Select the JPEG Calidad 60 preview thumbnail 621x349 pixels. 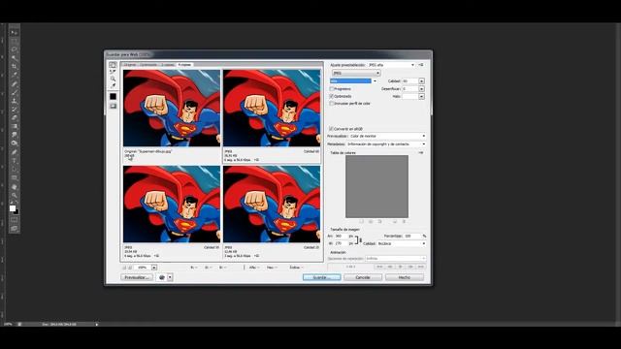pyautogui.click(x=272, y=108)
